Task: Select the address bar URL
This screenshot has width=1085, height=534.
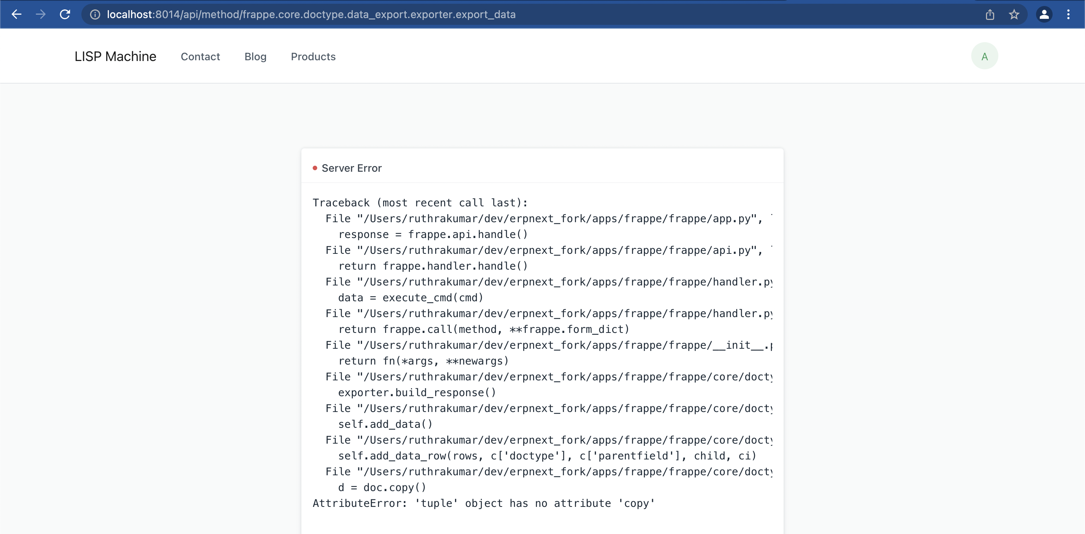Action: tap(312, 14)
